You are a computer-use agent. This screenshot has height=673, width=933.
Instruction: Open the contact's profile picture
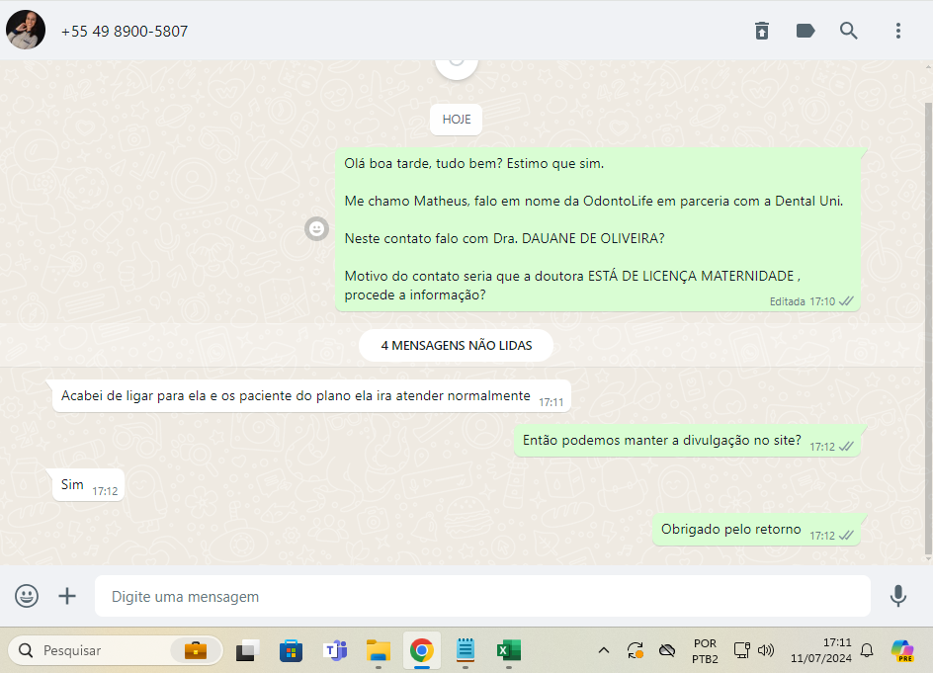(x=26, y=31)
